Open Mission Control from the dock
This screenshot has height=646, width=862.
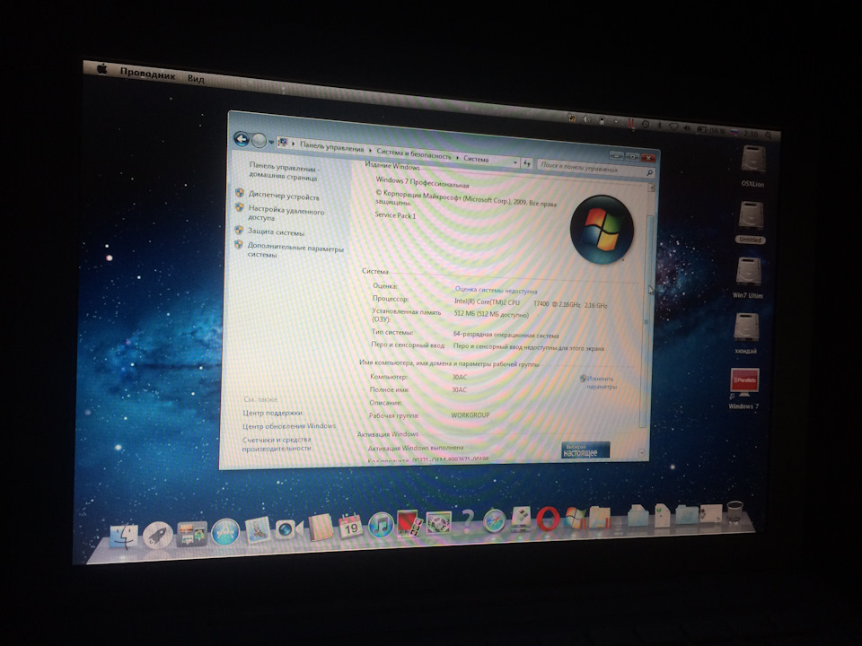click(x=192, y=533)
